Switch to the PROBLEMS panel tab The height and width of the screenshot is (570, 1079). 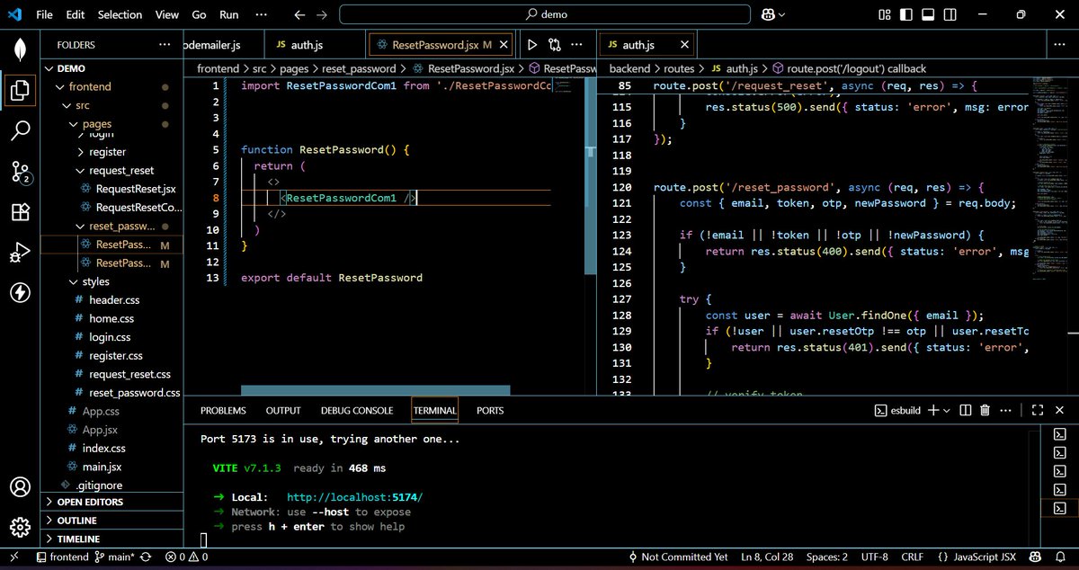pyautogui.click(x=223, y=410)
